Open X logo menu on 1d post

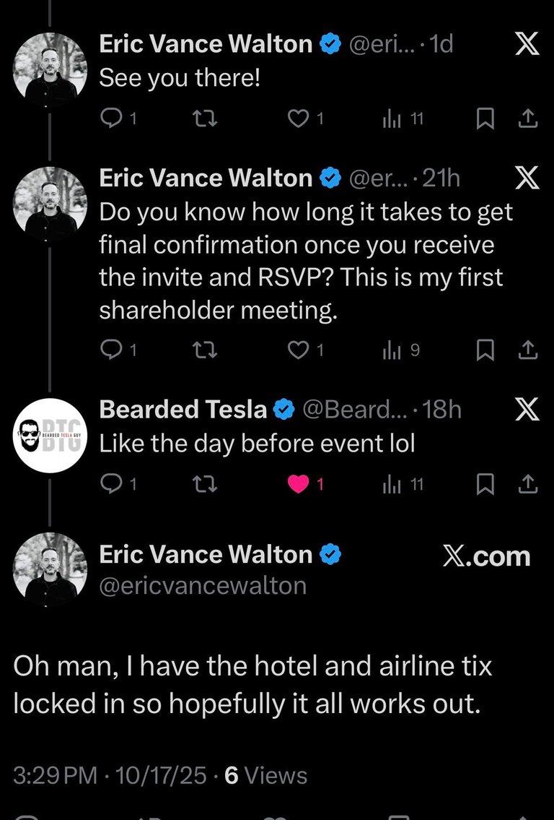pyautogui.click(x=528, y=45)
